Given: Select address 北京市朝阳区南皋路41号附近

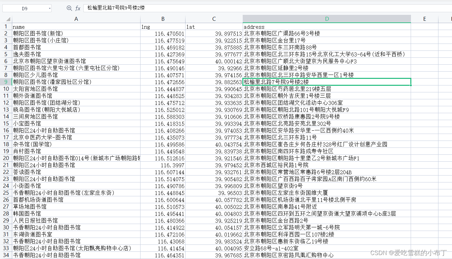Looking at the screenshot, I should [327, 207].
